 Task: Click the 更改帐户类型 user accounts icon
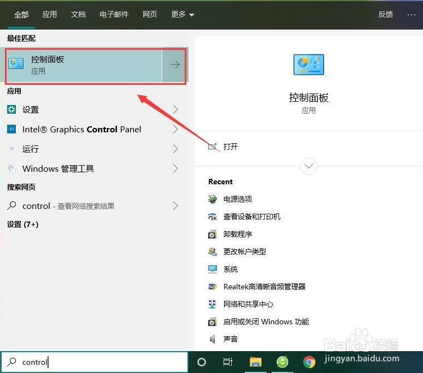coord(212,252)
